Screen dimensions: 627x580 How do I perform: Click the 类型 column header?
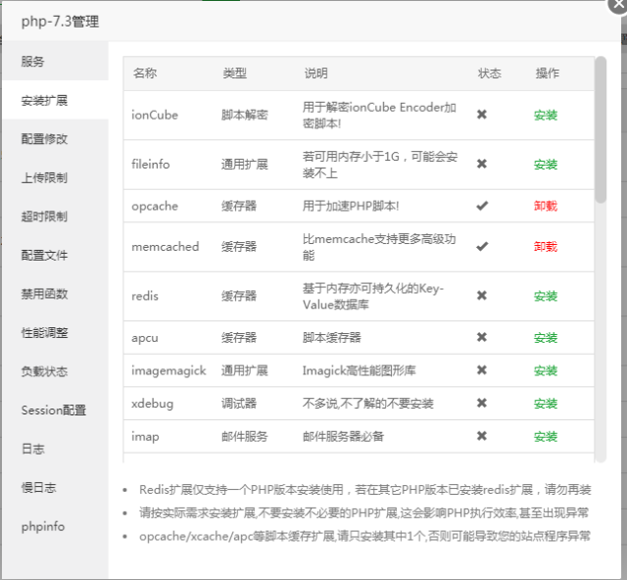pos(234,73)
